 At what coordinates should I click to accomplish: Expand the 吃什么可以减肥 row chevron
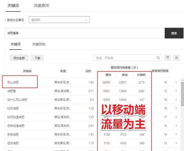click(176, 100)
